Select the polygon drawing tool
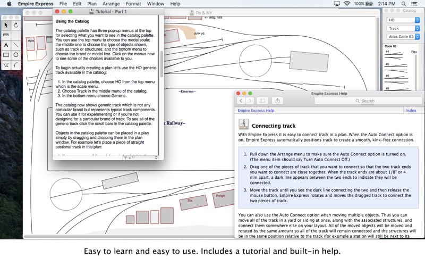Image resolution: width=425 pixels, height=266 pixels. pyautogui.click(x=6, y=65)
